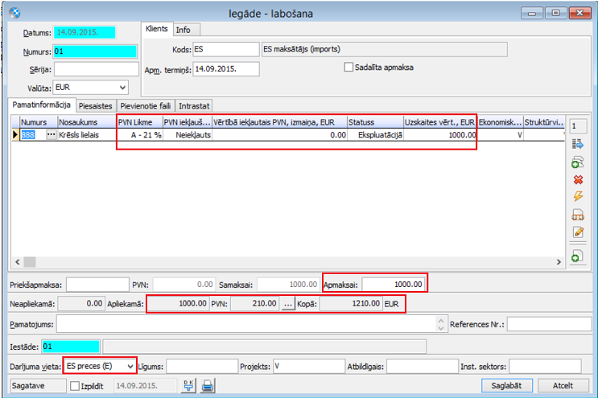This screenshot has width=598, height=398.
Task: Click the add multiple rows icon
Action: tap(578, 162)
